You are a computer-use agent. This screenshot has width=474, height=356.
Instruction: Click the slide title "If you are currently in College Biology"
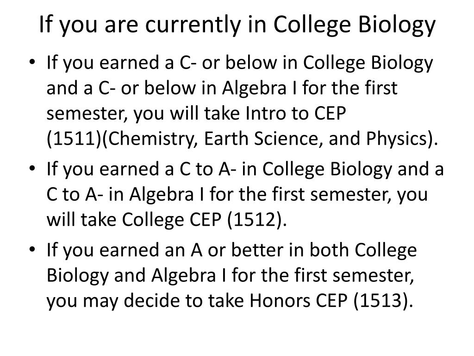click(x=237, y=25)
